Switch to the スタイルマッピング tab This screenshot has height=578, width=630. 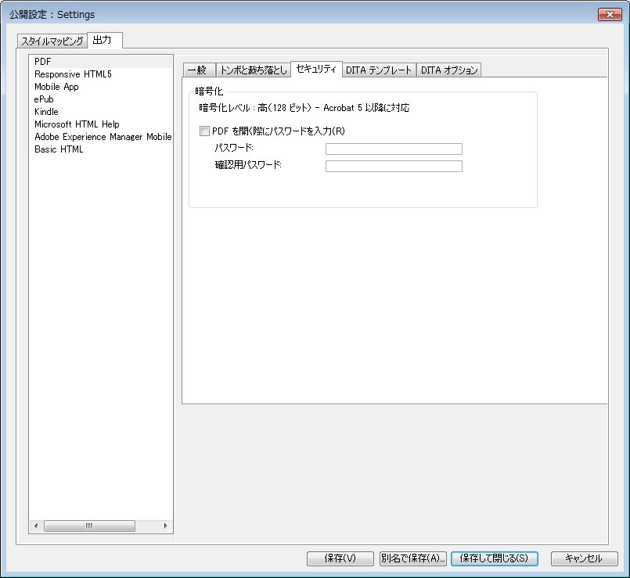click(x=51, y=41)
